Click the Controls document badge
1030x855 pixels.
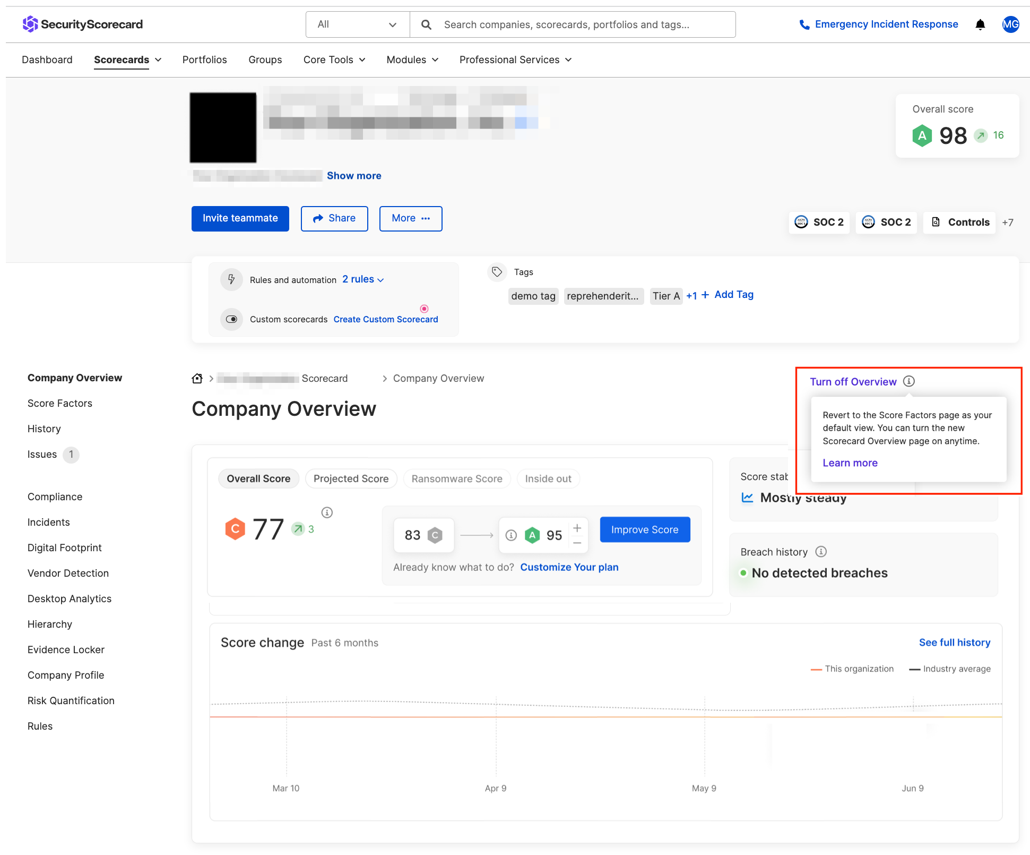pyautogui.click(x=960, y=222)
